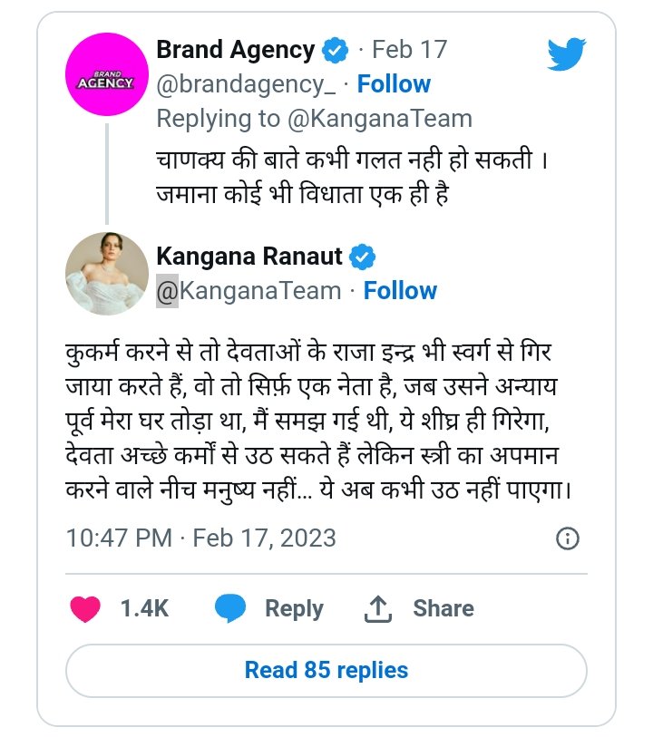Viewport: 653px width, 737px height.
Task: Click the blue reply bubble icon
Action: (231, 608)
